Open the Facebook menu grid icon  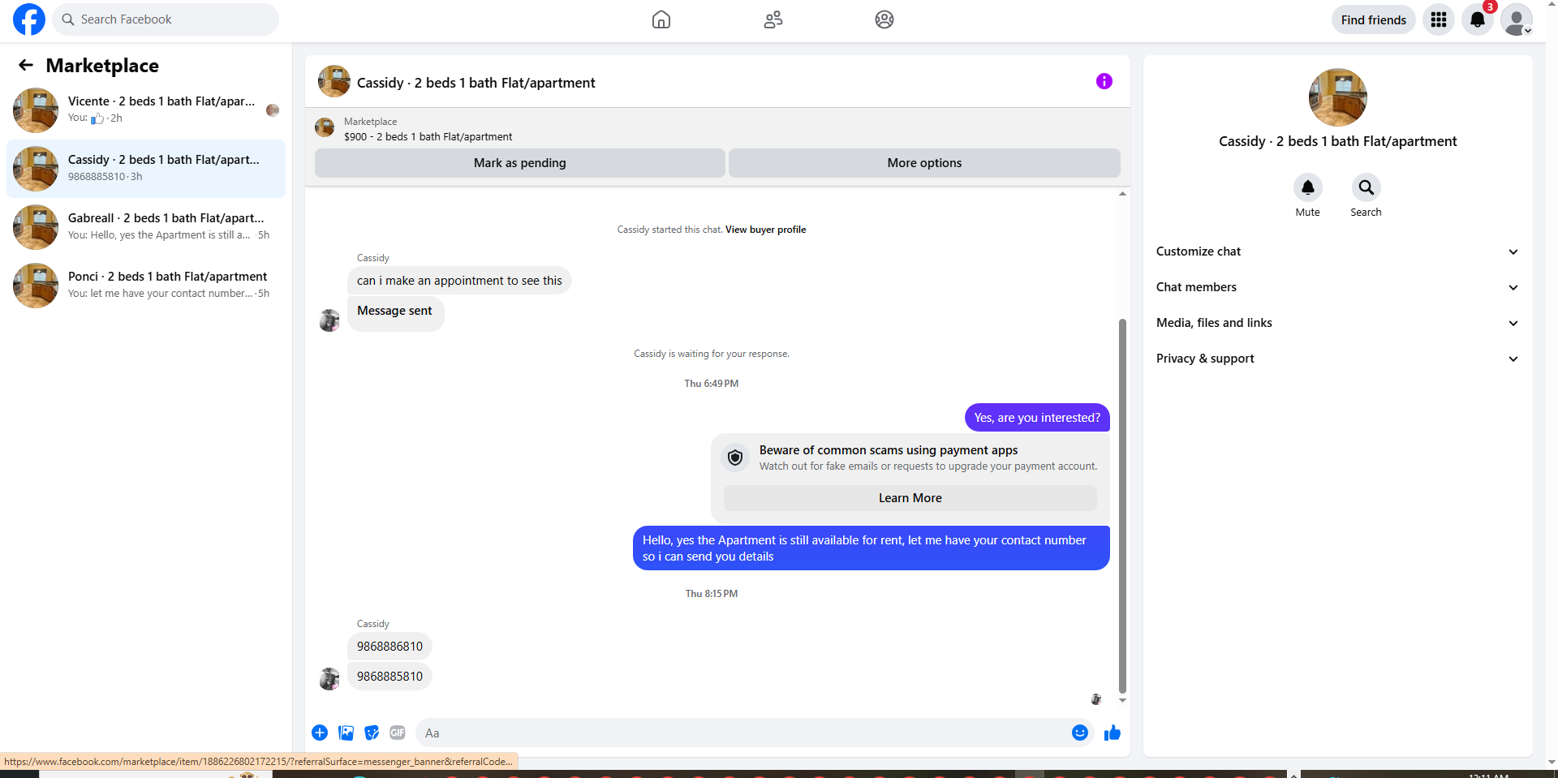point(1439,19)
